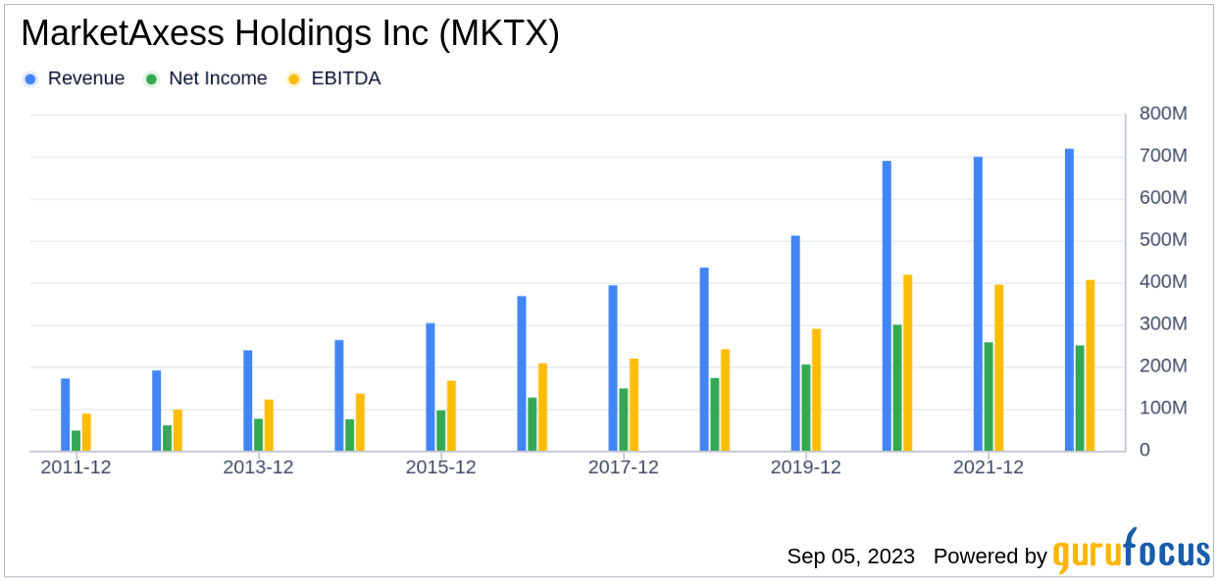The image size is (1218, 581).
Task: Click the 700M y-axis label
Action: pyautogui.click(x=1163, y=157)
